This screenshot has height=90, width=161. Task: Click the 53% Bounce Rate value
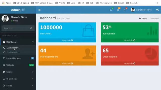pos(107,27)
